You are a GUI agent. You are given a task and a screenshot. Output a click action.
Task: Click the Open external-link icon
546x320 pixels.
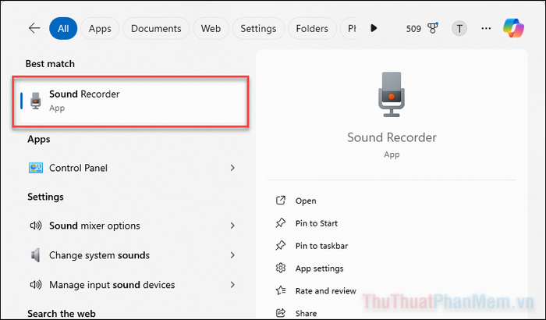point(281,201)
